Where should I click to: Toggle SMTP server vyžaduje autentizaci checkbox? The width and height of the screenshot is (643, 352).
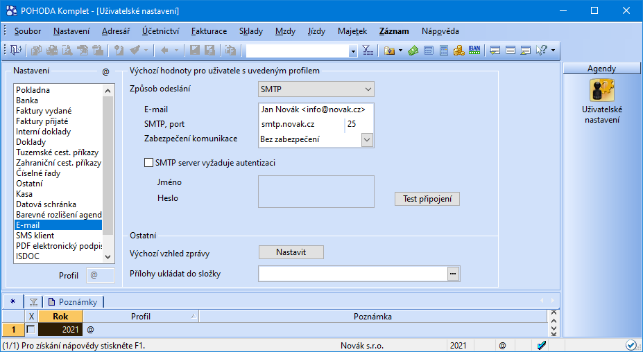pos(148,163)
